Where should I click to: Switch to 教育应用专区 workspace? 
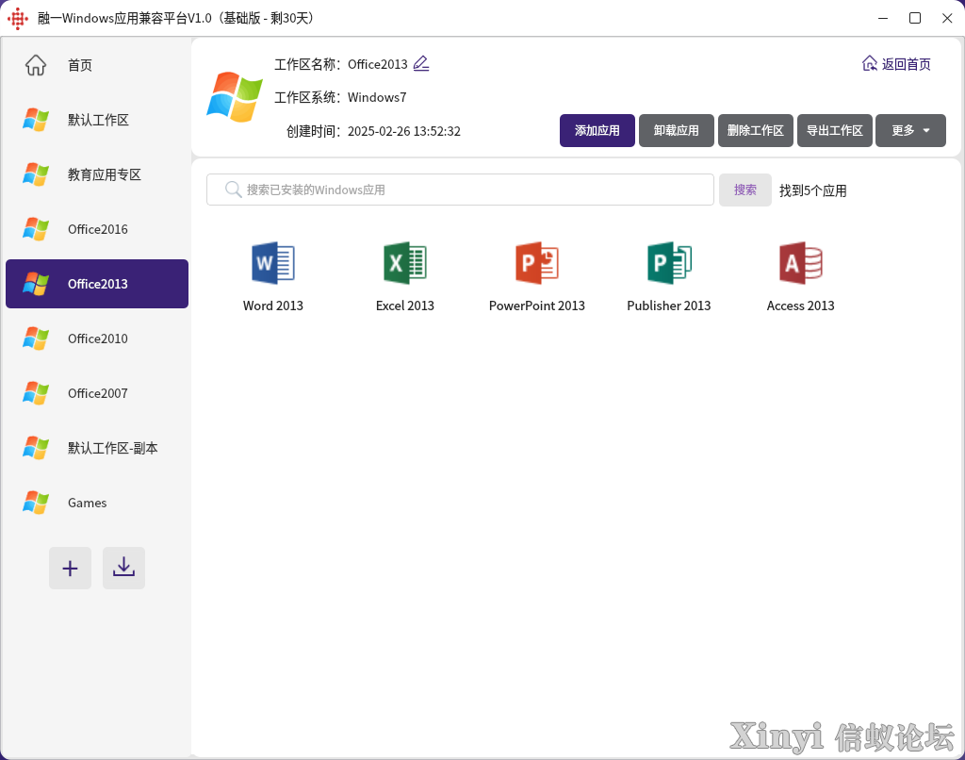pos(97,174)
